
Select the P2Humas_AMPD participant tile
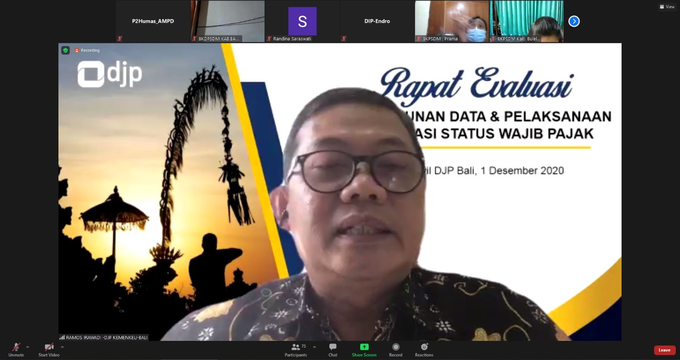(x=153, y=21)
